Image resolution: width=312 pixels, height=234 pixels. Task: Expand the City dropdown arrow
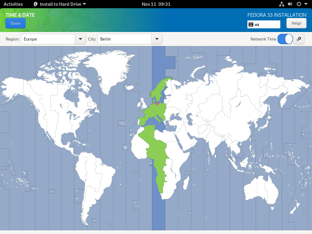click(x=157, y=39)
